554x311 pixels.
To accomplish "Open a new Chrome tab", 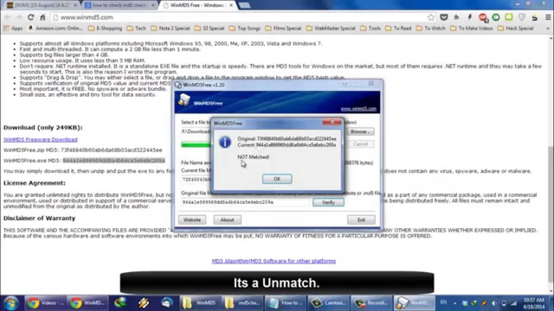I will (x=244, y=6).
